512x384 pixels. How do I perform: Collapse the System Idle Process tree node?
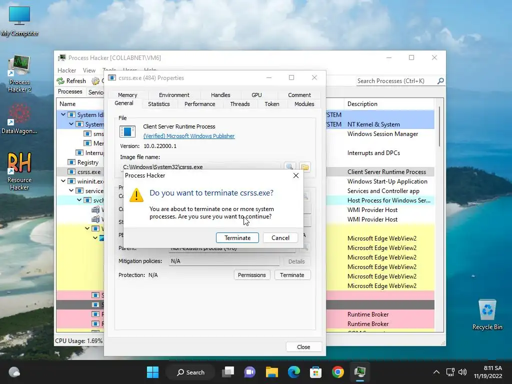tap(63, 114)
